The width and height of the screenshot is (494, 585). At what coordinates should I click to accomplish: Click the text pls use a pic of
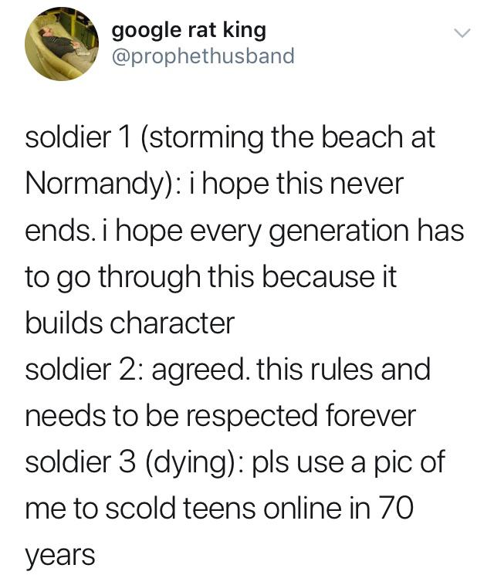(348, 462)
